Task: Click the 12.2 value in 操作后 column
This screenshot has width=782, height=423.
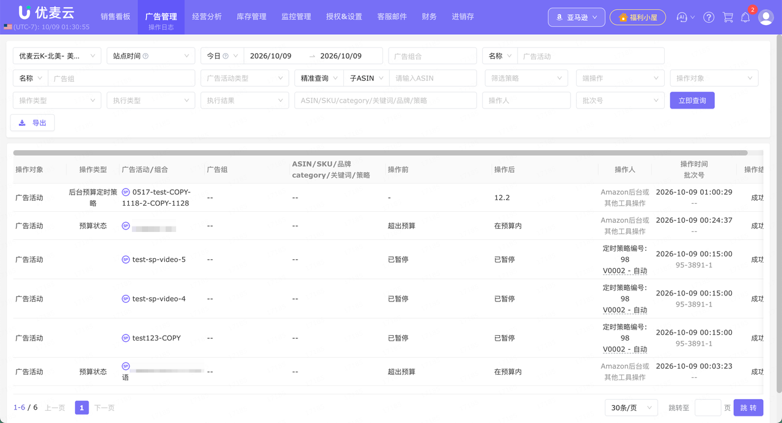Action: pyautogui.click(x=502, y=198)
